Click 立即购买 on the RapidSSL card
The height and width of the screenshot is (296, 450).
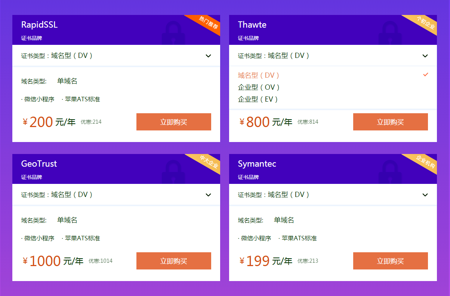pos(173,122)
